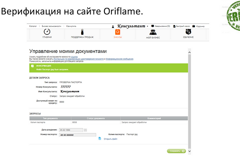240x159 pixels.
Task: Click the notifications speech bubble icon
Action: point(152,26)
